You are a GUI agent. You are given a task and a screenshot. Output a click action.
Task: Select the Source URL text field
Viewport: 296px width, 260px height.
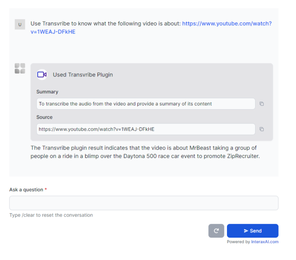point(146,129)
